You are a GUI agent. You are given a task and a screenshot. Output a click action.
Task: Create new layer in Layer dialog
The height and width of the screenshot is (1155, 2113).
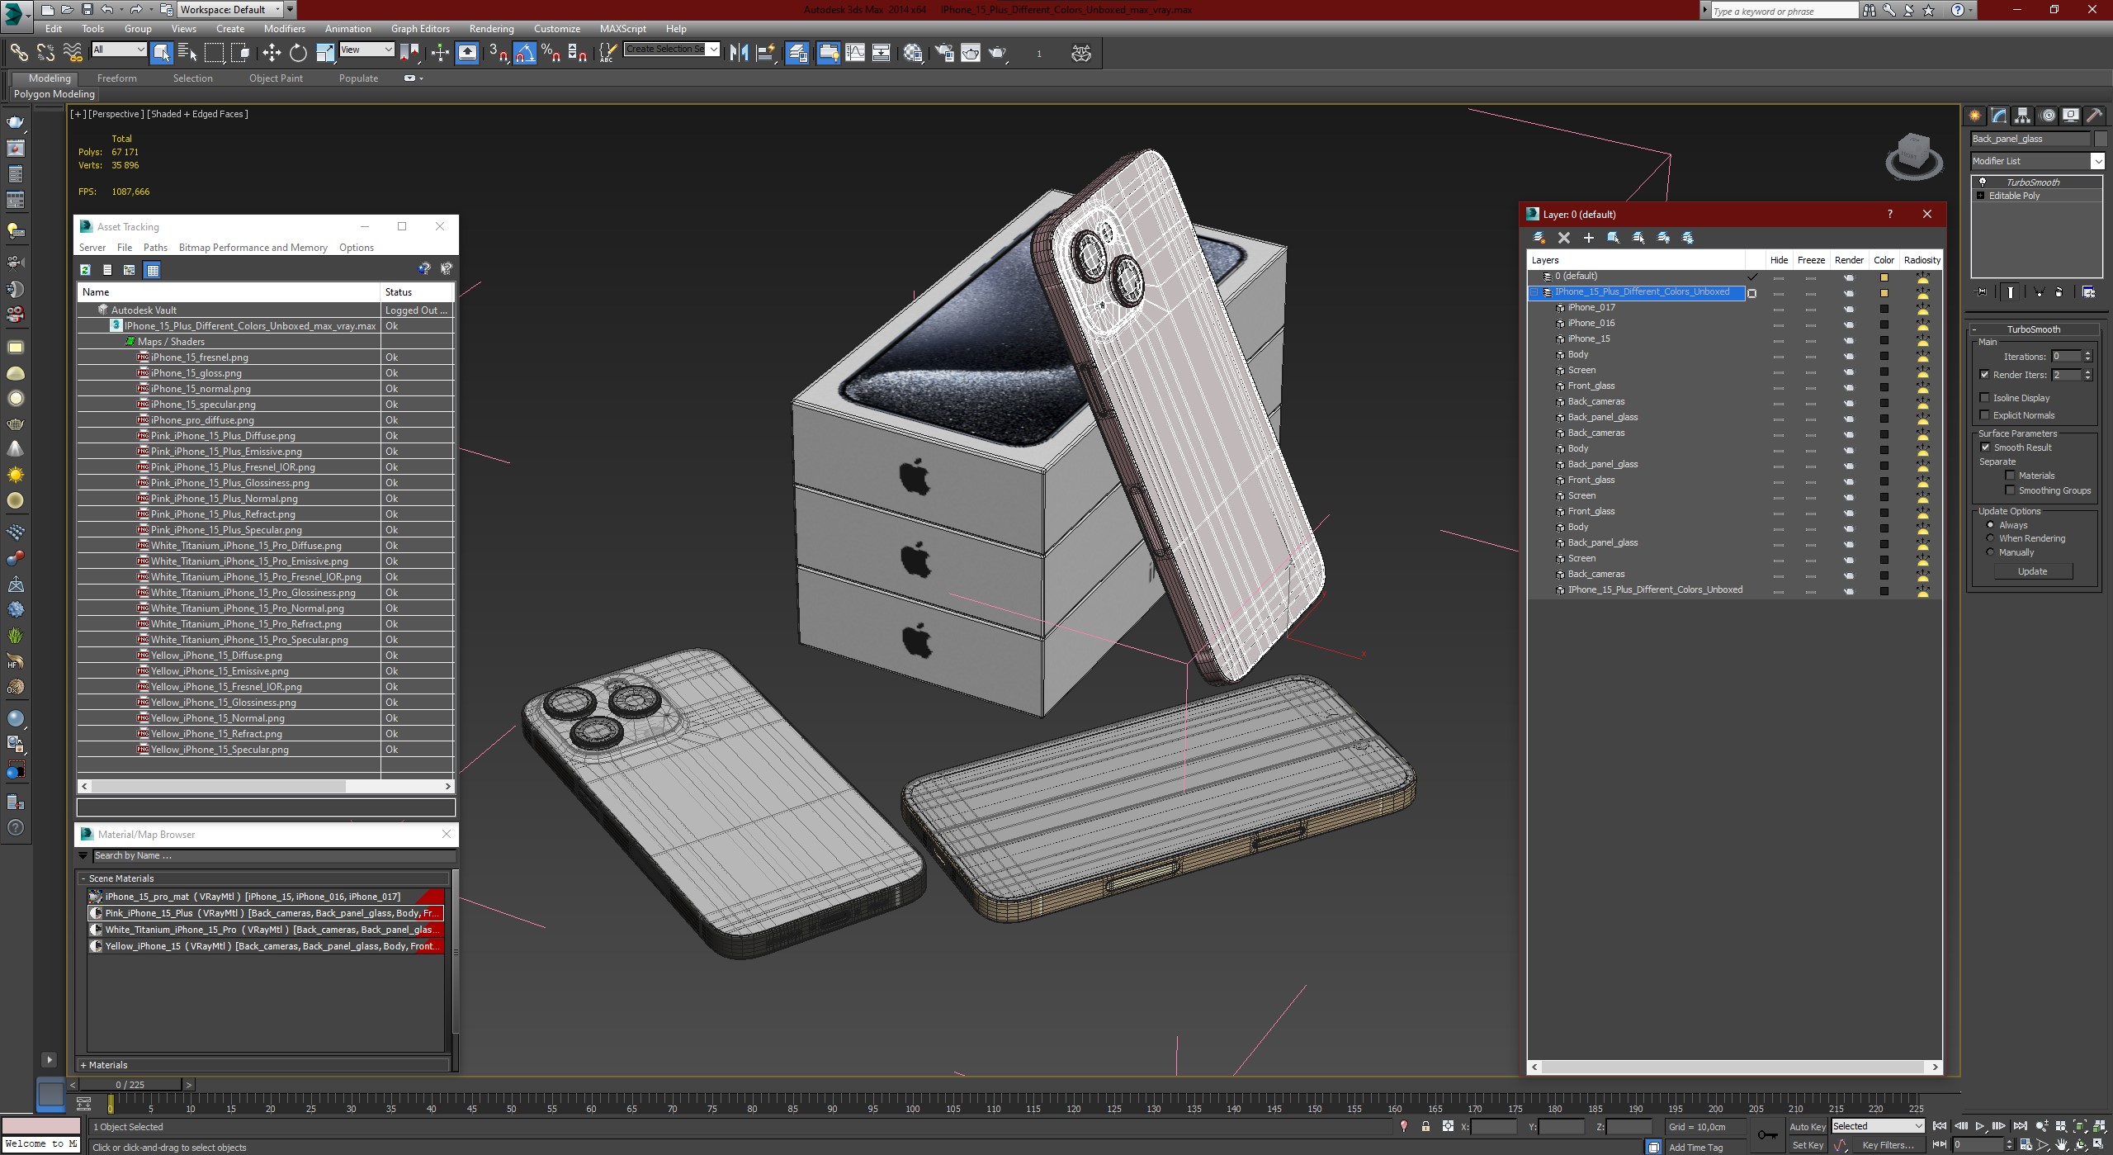(x=1539, y=238)
